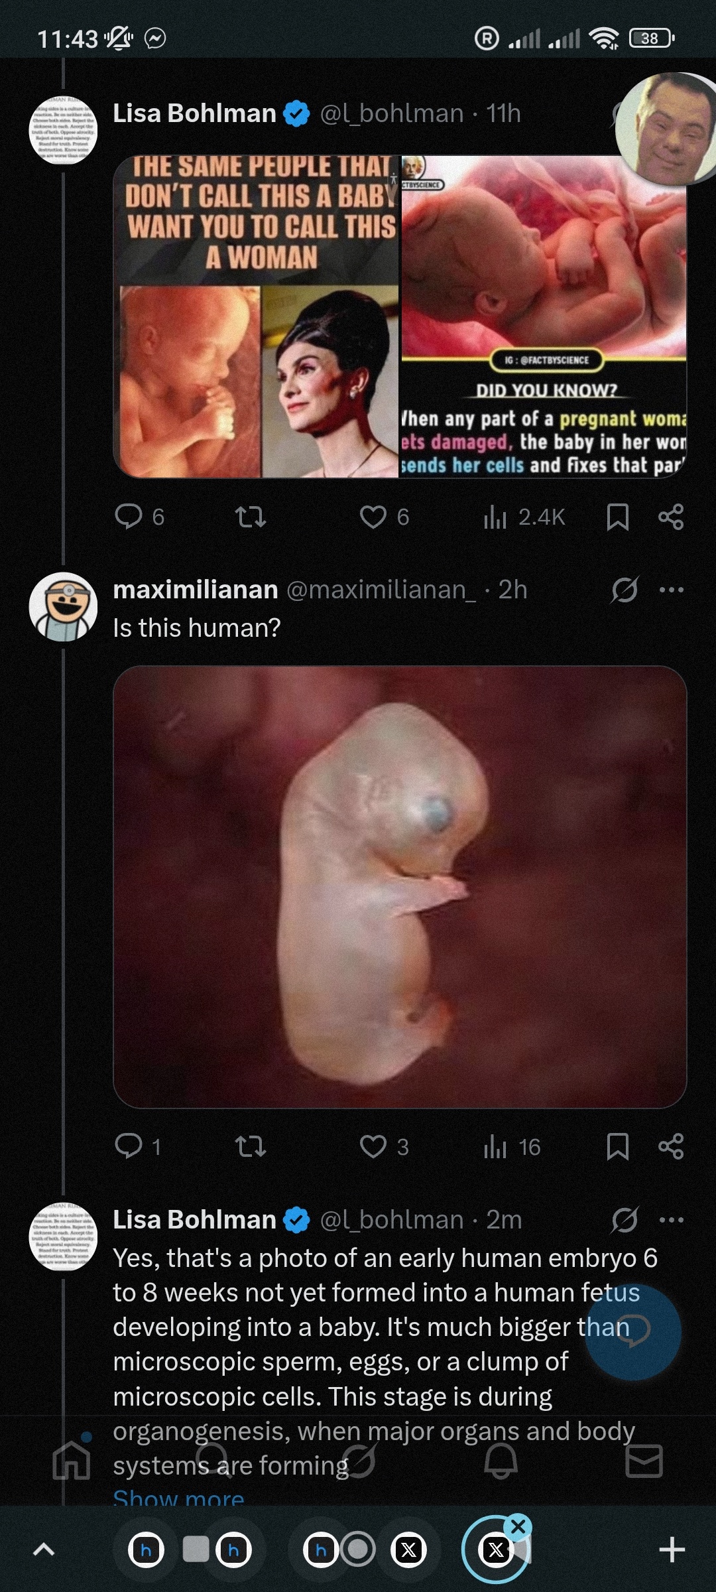Open the Notifications bell tab

point(501,1461)
